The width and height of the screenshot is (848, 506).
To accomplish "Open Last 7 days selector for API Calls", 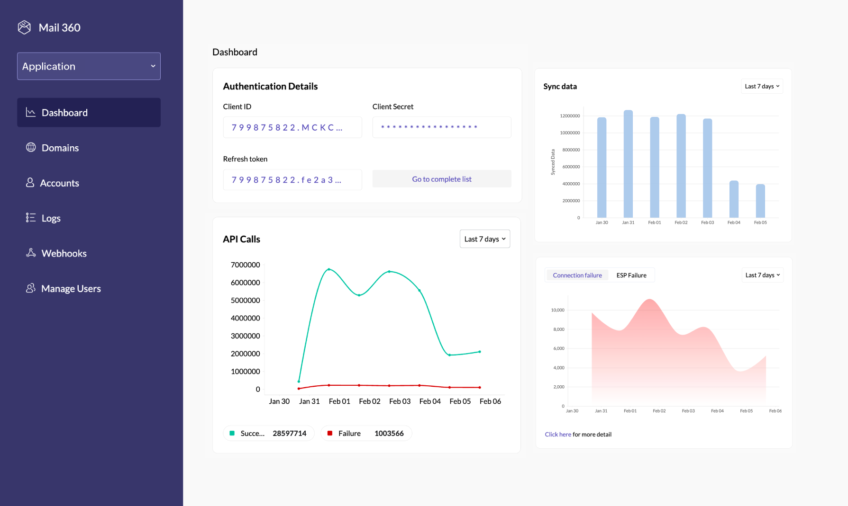I will click(x=484, y=239).
